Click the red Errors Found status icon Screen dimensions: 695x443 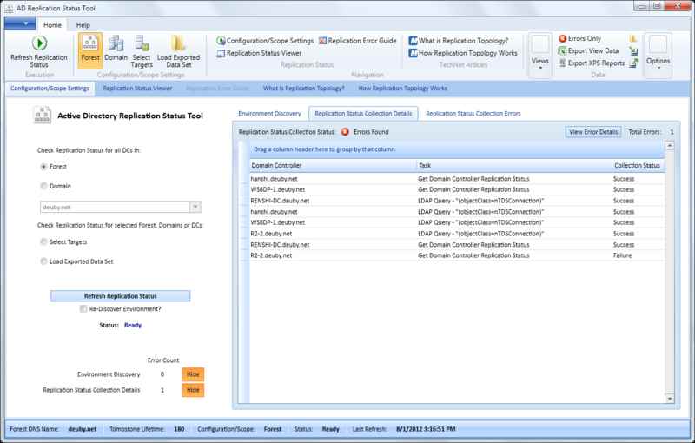[345, 132]
